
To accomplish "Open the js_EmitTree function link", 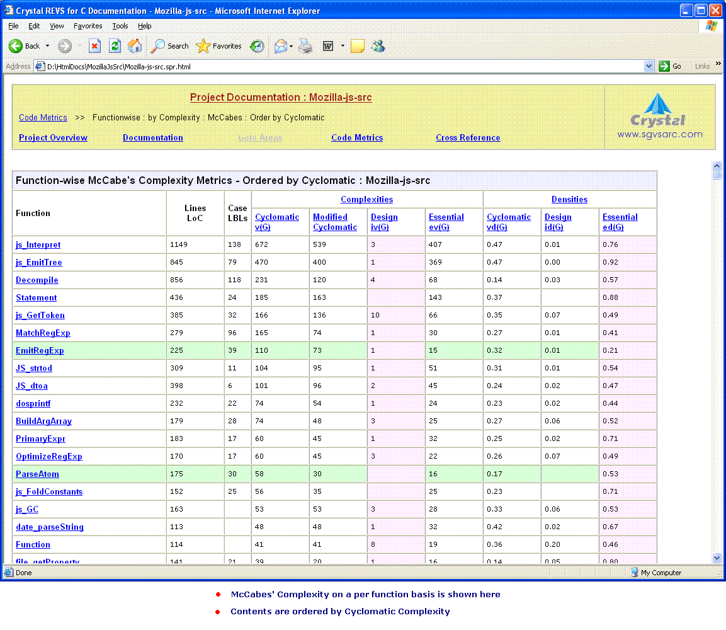I will coord(39,262).
